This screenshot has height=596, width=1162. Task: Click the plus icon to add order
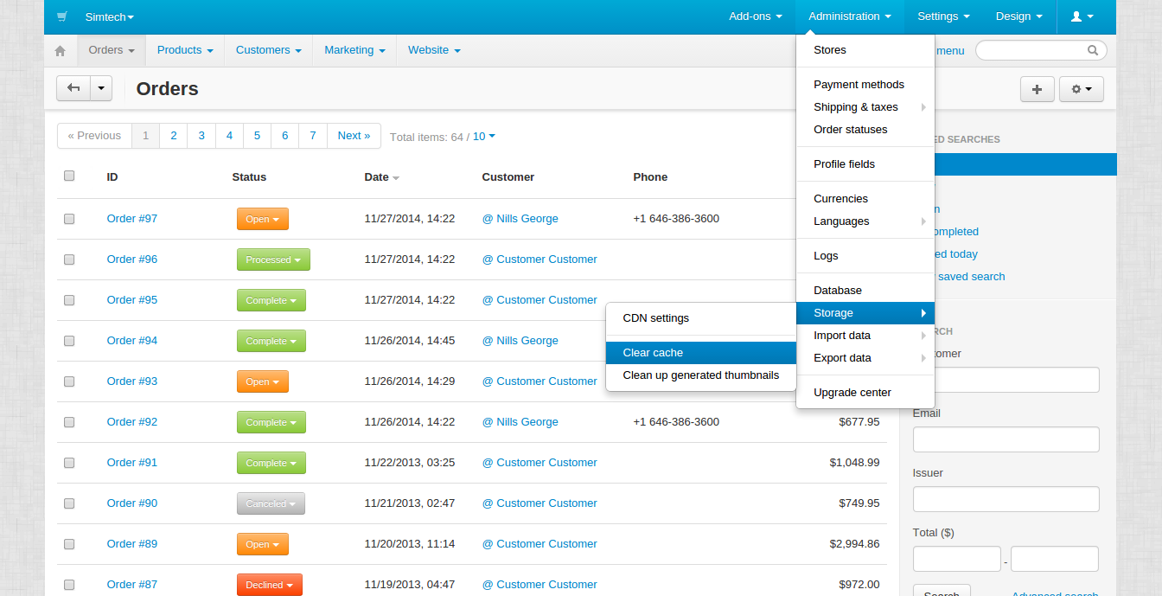point(1037,89)
